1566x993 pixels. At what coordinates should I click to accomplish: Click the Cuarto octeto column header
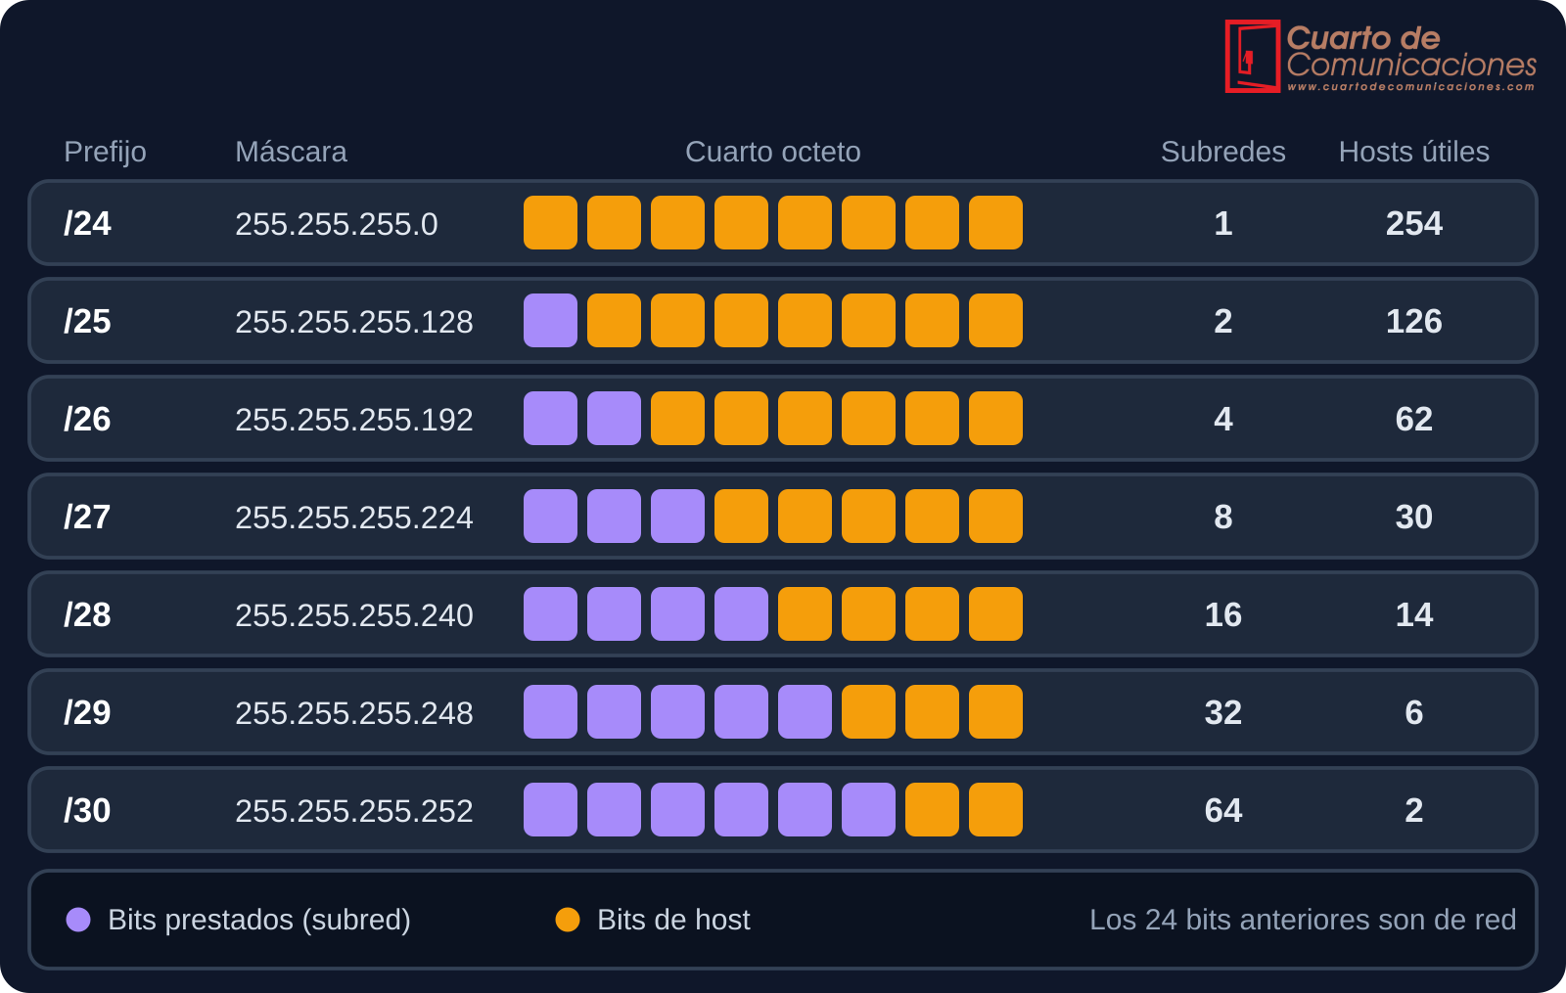pyautogui.click(x=773, y=152)
